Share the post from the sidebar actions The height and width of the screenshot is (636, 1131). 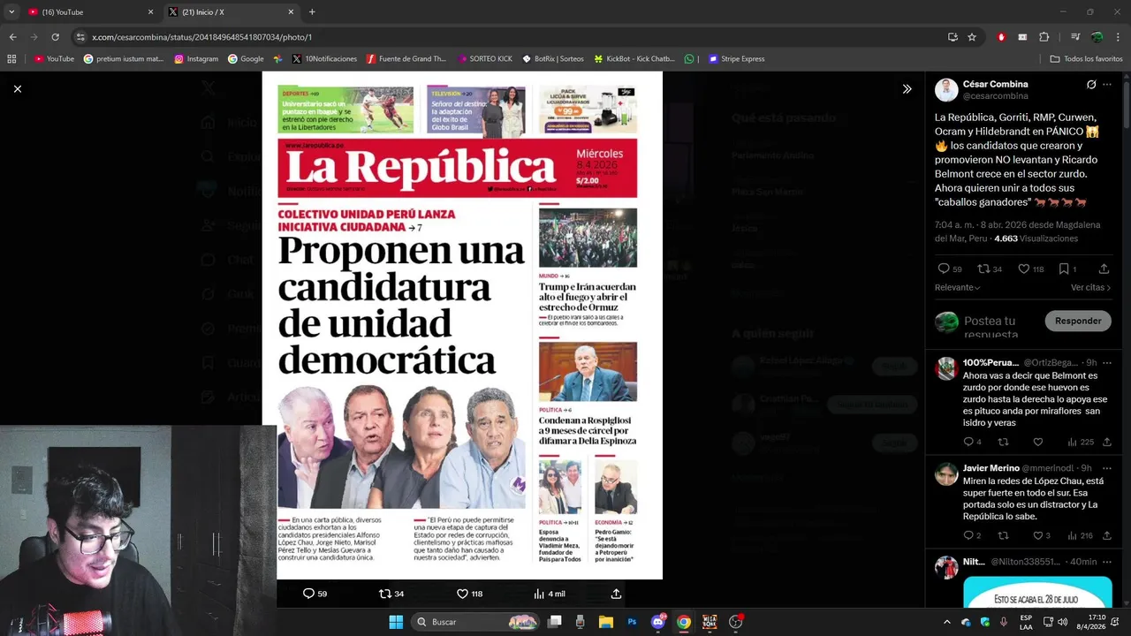1104,269
